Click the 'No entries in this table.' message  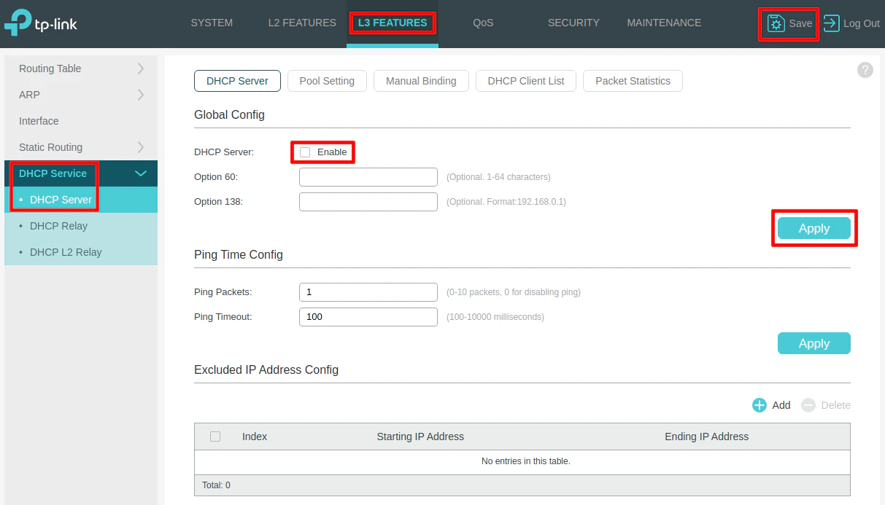(526, 461)
